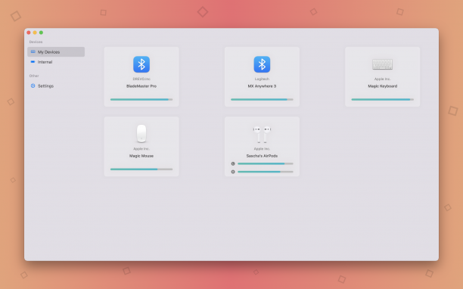463x289 pixels.
Task: Click the AirPods device icon
Action: tap(262, 135)
